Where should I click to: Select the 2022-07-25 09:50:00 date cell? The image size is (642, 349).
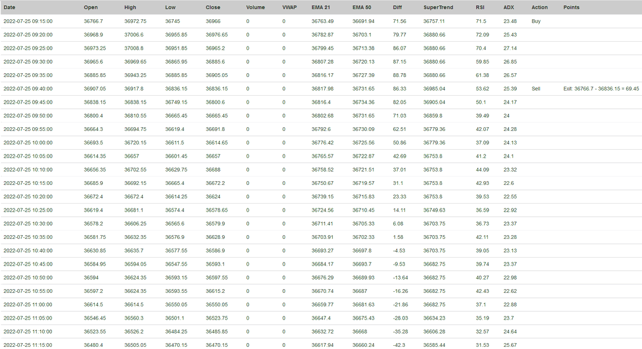pos(28,115)
